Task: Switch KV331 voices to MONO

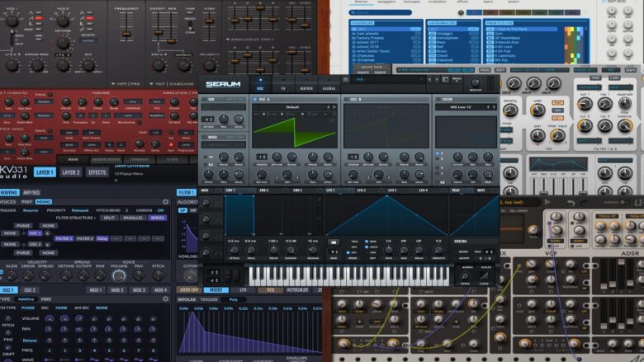Action: coord(44,202)
